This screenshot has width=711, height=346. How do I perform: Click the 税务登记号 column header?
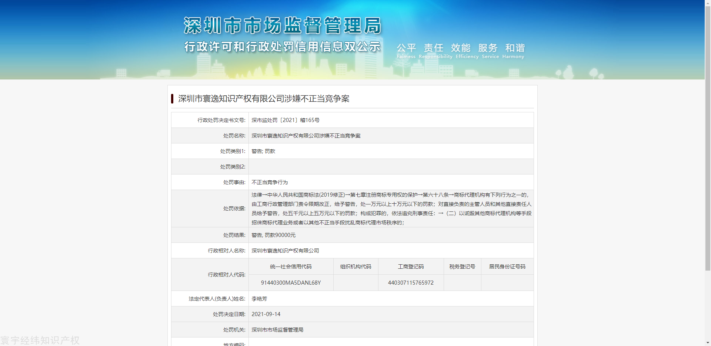tap(462, 267)
